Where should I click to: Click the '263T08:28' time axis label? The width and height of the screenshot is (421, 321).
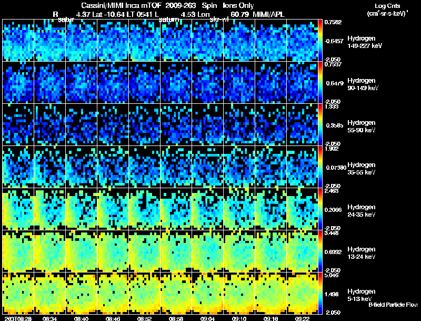(18, 319)
